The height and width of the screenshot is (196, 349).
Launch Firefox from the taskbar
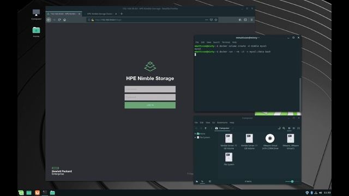click(37, 193)
